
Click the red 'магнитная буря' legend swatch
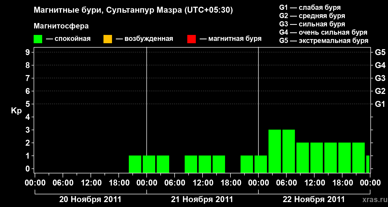[x=191, y=39]
